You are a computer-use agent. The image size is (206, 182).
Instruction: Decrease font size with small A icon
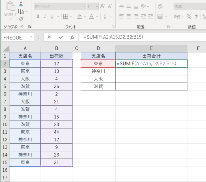point(110,6)
